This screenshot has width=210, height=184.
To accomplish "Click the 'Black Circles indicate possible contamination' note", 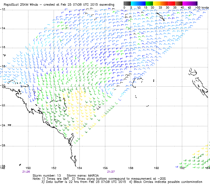I will pyautogui.click(x=168, y=182).
